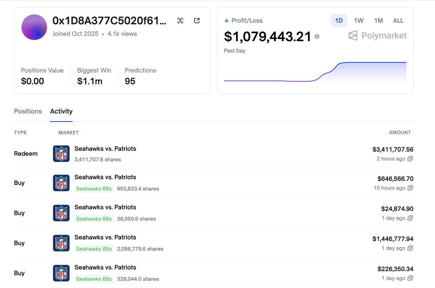The image size is (435, 288).
Task: Click the Seahawks 68¢ outcome badge
Action: [94, 189]
